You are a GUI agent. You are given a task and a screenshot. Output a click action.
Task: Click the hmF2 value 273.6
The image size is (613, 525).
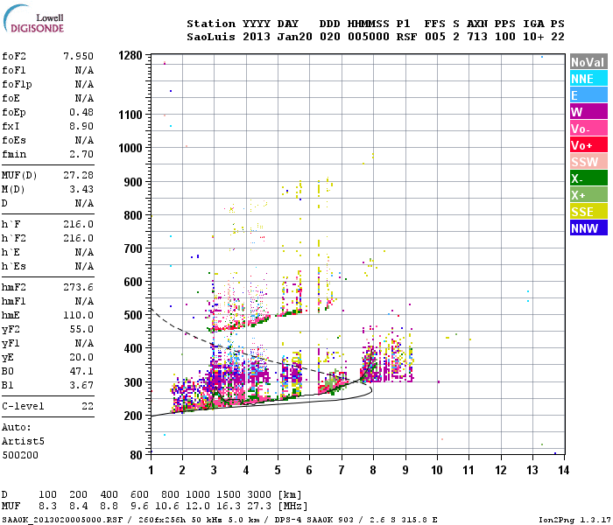click(x=79, y=287)
